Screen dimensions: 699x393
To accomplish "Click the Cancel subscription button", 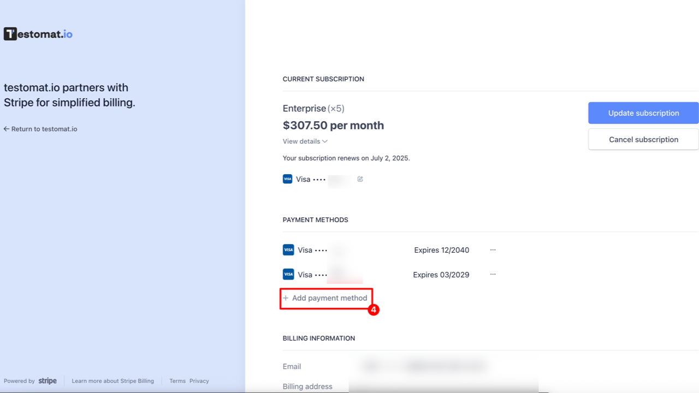I will click(x=643, y=139).
